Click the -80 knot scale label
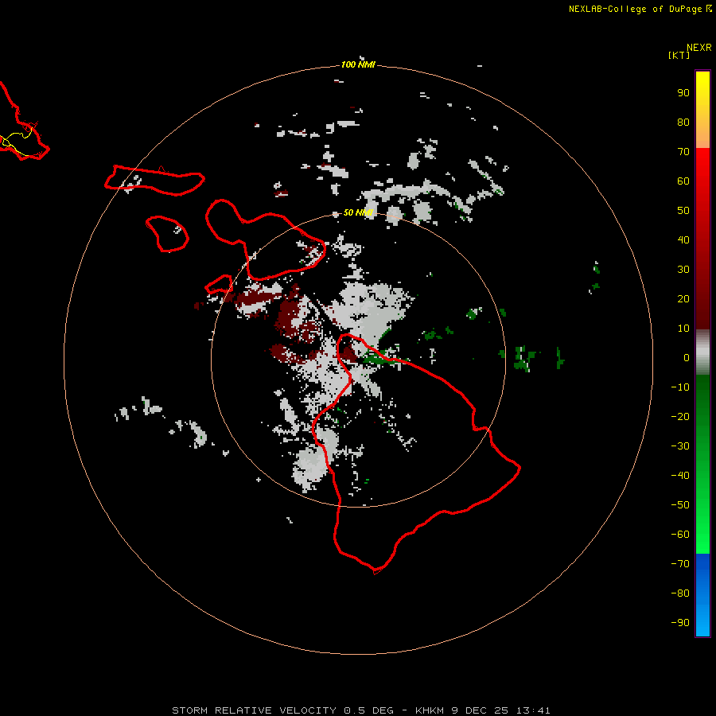Screen dimensions: 716x716 tap(680, 593)
